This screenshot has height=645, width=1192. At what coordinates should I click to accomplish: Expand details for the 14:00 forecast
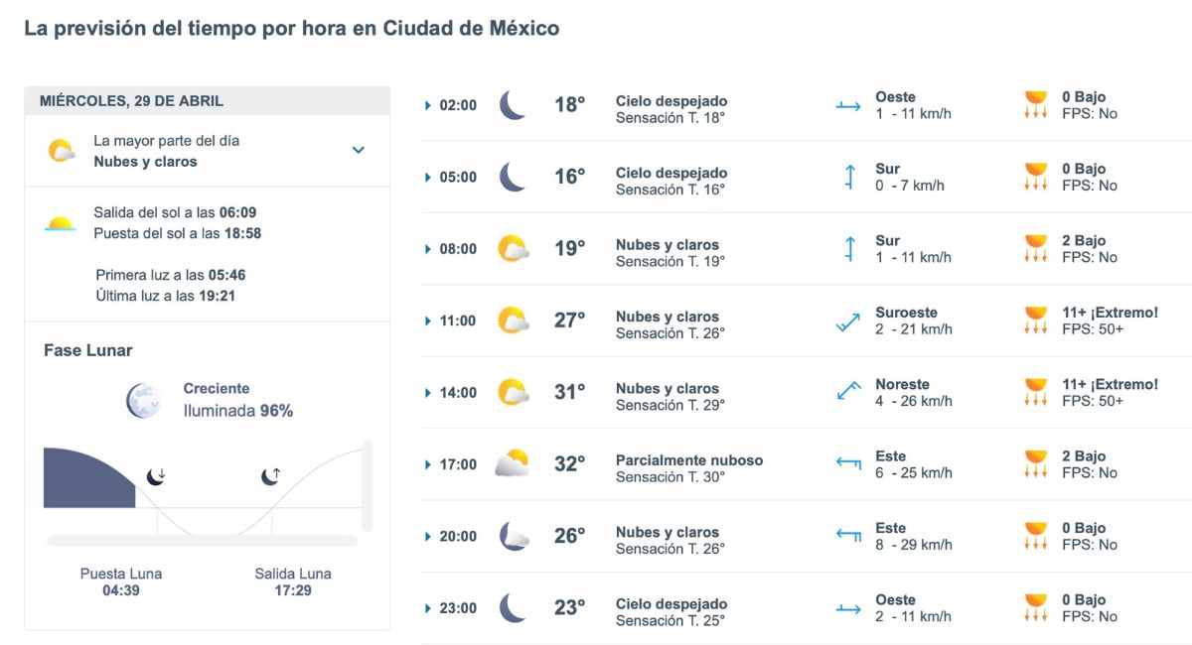point(427,393)
